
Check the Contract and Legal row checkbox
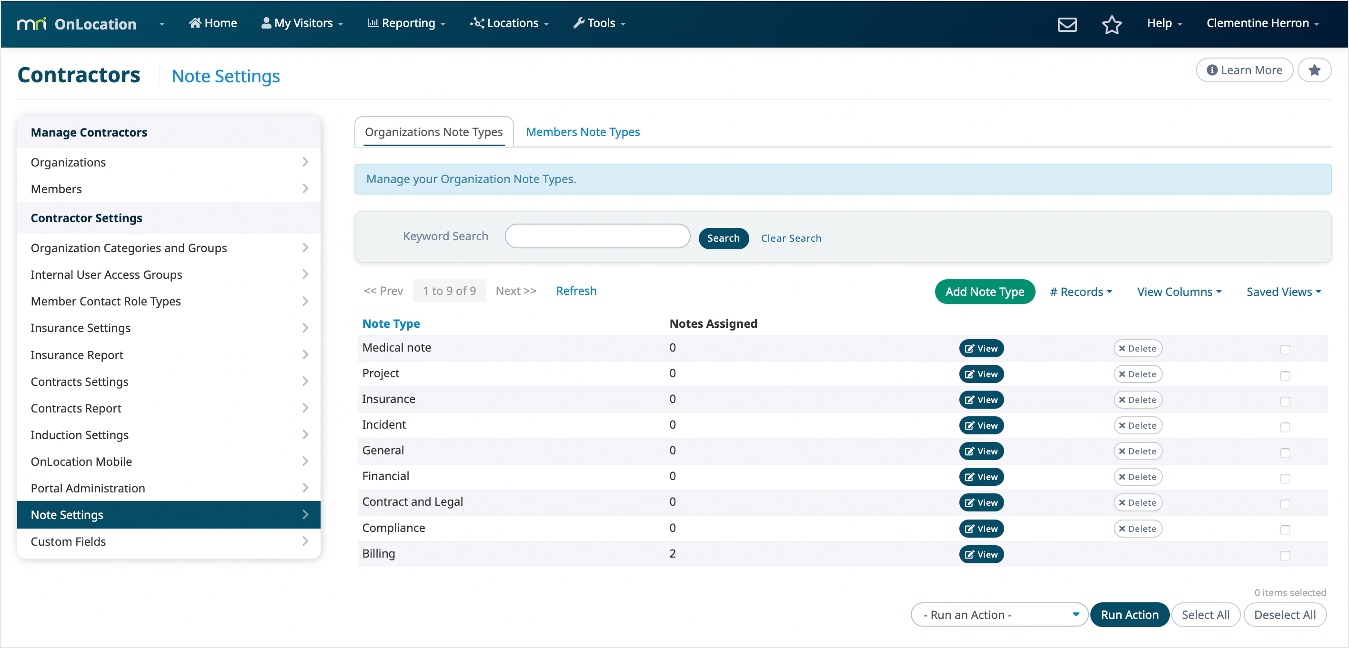coord(1285,504)
